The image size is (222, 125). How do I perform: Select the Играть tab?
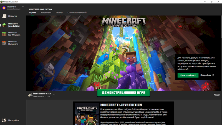pos(32,12)
